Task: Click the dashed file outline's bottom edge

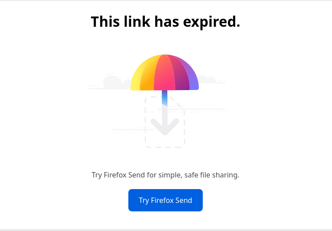Action: 165,147
